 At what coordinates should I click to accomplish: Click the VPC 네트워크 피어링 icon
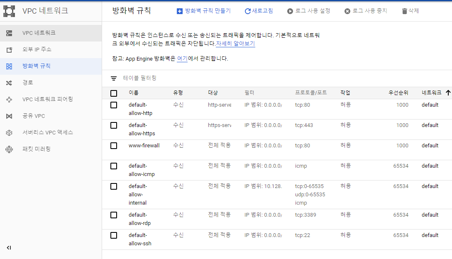(9, 100)
